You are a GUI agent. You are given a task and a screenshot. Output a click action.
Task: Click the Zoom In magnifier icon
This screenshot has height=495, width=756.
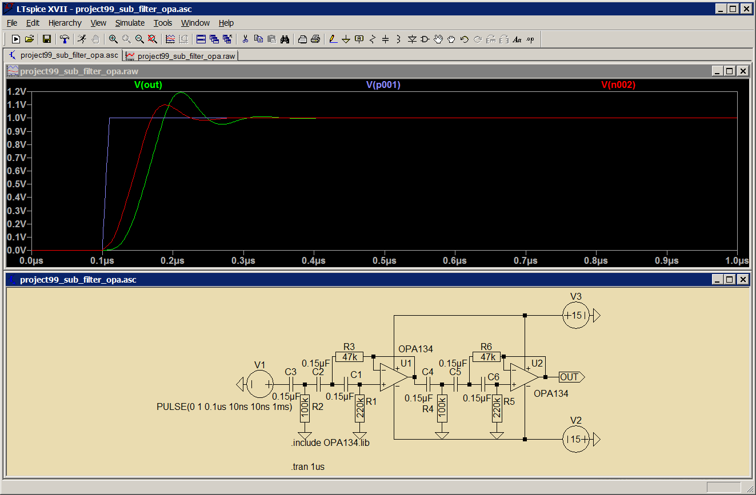(x=113, y=39)
